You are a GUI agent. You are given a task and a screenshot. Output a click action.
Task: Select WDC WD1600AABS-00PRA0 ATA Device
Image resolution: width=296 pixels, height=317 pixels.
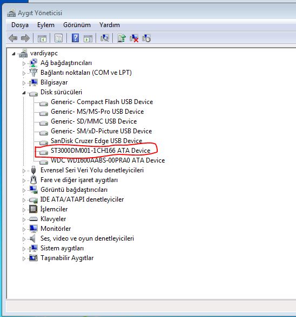[x=108, y=160]
